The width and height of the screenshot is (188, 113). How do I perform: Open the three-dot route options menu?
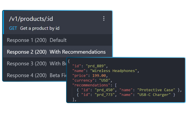pyautogui.click(x=104, y=18)
